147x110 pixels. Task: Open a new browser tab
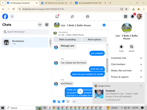coord(110,3)
